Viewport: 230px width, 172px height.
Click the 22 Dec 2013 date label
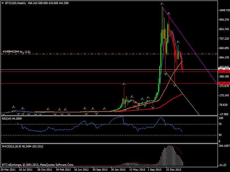tap(174, 170)
